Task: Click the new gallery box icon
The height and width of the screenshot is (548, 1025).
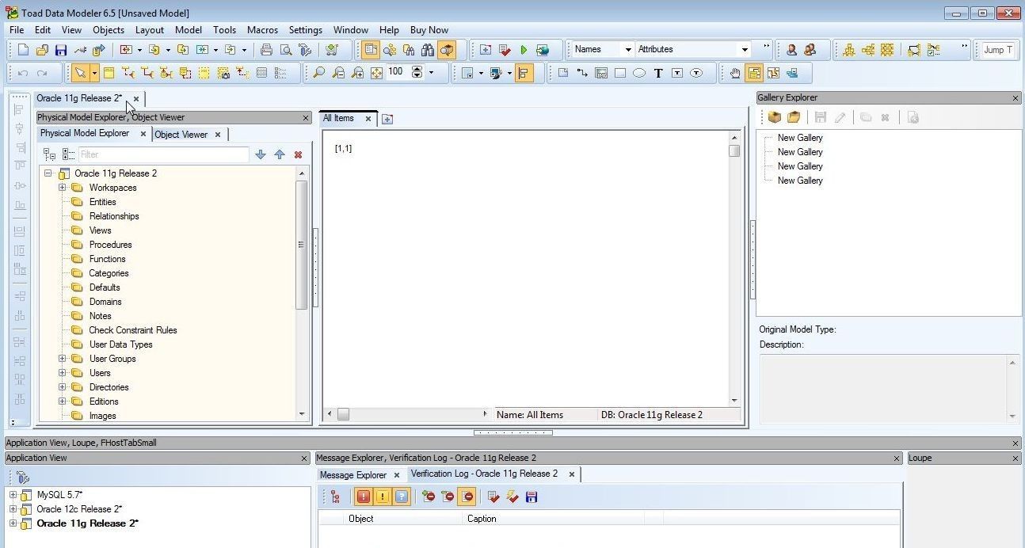Action: 775,117
